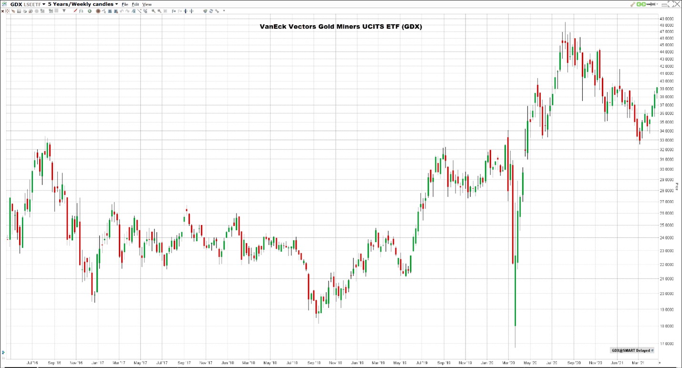Open the View menu
682x368 pixels.
[147, 4]
